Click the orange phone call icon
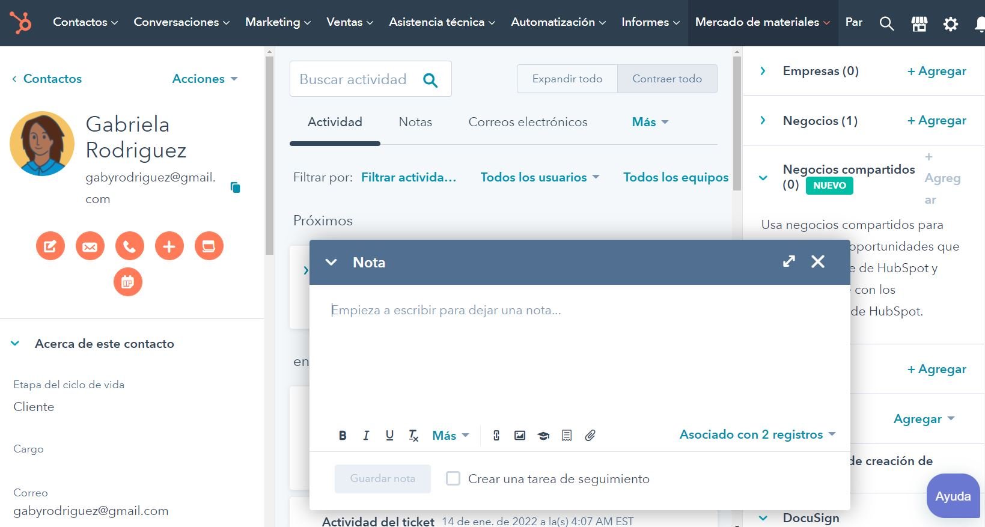This screenshot has width=985, height=527. 130,246
